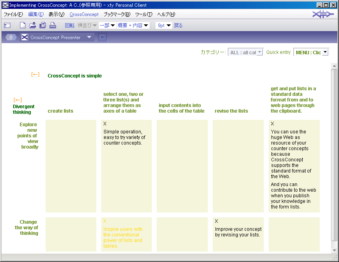Click the vertical scrollbar thumb
The width and height of the screenshot is (339, 262).
pos(334,155)
